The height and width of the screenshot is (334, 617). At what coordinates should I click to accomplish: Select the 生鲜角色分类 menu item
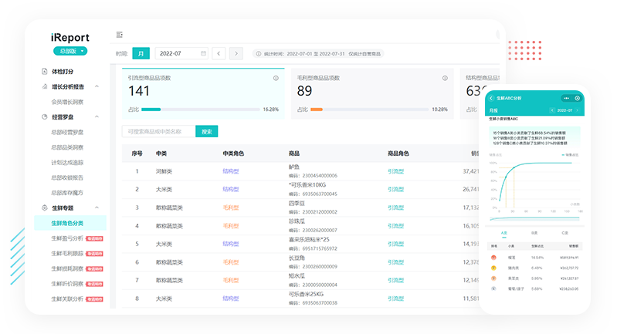point(70,223)
